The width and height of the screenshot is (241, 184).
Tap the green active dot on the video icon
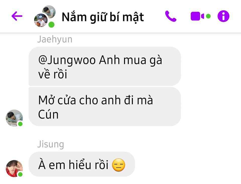point(208,16)
